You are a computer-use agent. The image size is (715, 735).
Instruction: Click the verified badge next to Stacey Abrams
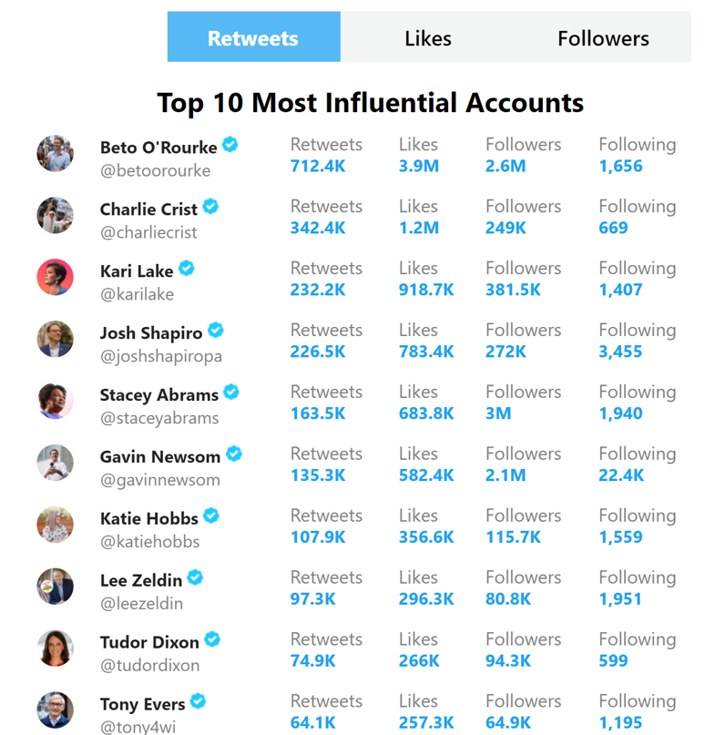tap(231, 392)
